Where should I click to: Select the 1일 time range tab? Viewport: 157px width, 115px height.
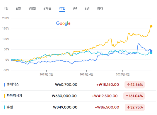point(6,8)
